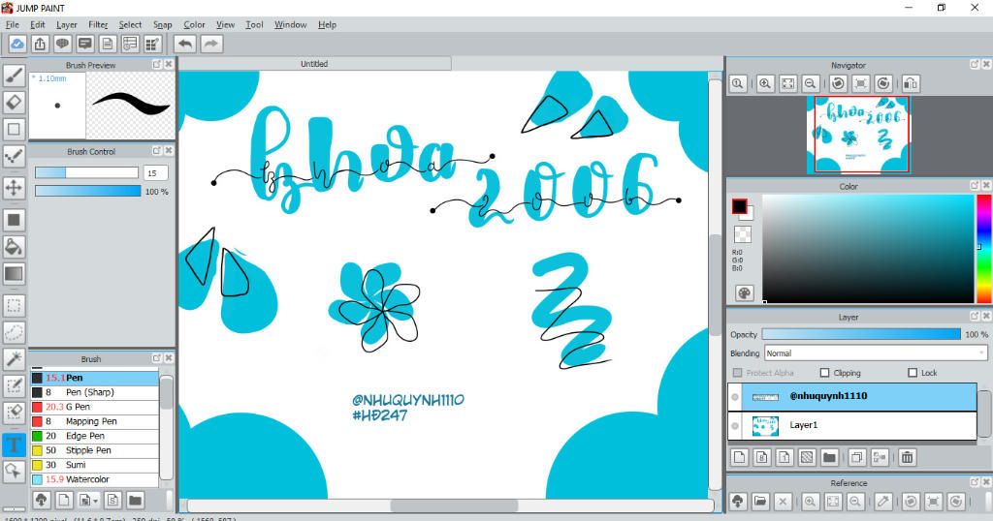The width and height of the screenshot is (993, 521).
Task: Pick the Bucket fill tool
Action: (x=14, y=247)
